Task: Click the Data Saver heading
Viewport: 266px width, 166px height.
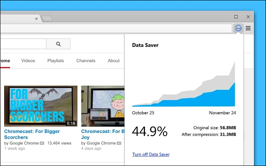Action: [x=145, y=45]
